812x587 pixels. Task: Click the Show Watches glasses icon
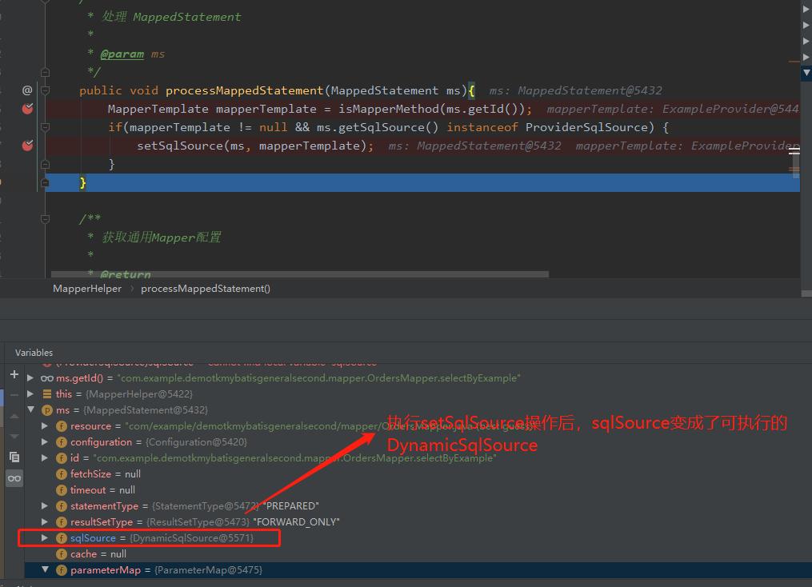pyautogui.click(x=14, y=478)
